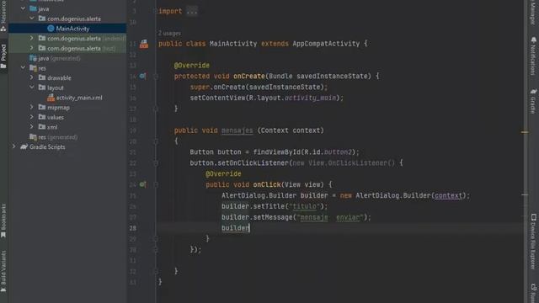
Task: Expand the xml folder
Action: click(32, 127)
